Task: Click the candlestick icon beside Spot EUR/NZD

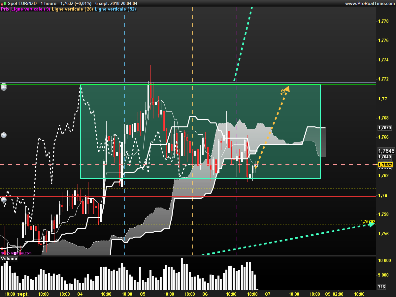Action: [3, 3]
